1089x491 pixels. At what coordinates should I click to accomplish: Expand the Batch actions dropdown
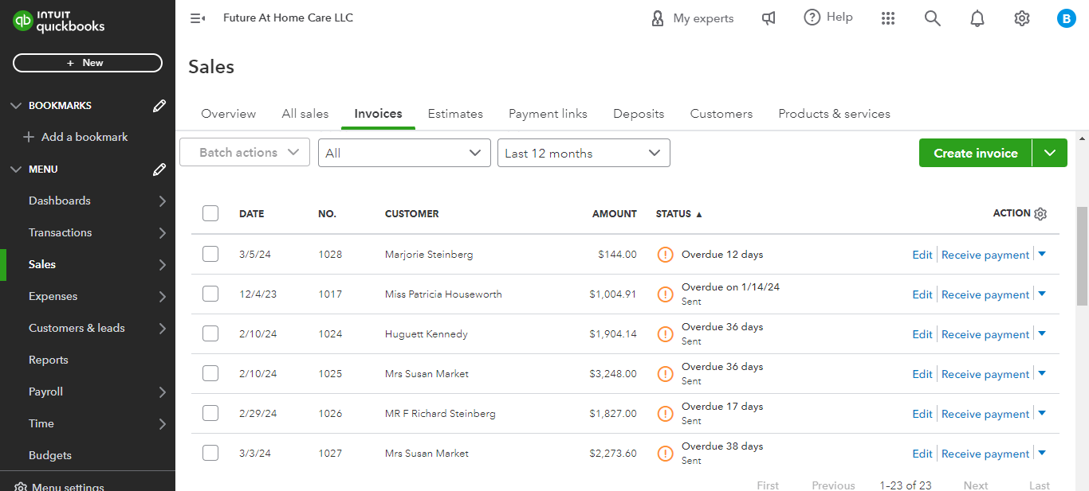coord(245,152)
